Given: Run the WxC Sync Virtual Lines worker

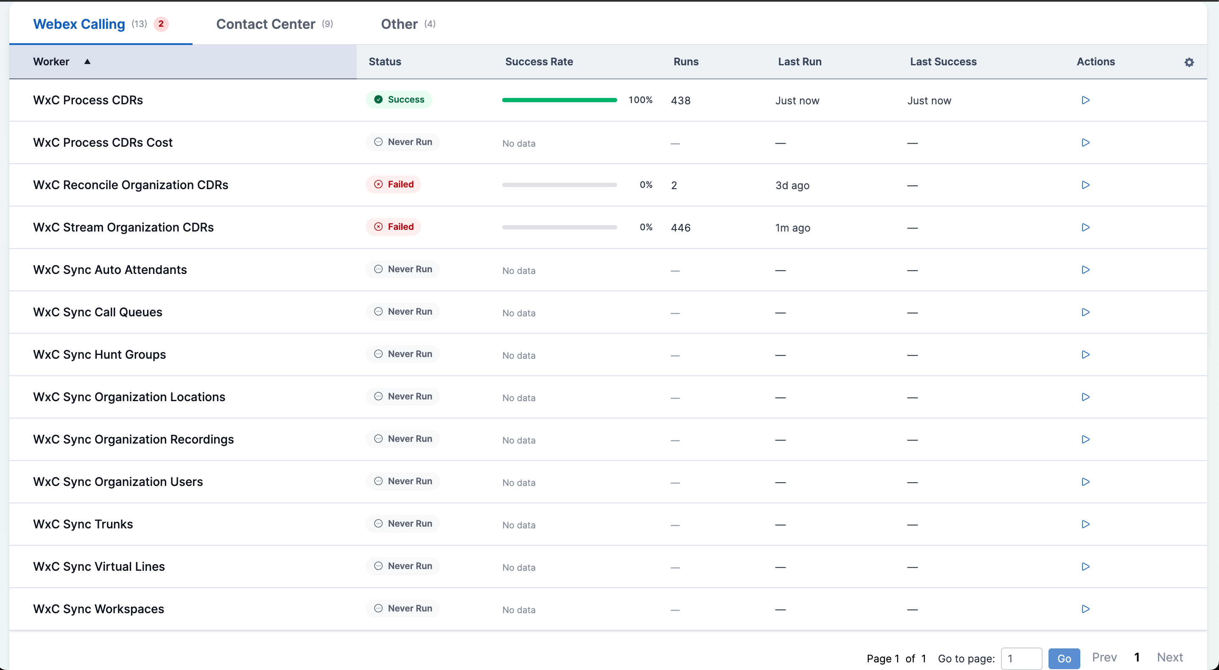Looking at the screenshot, I should click(1085, 567).
